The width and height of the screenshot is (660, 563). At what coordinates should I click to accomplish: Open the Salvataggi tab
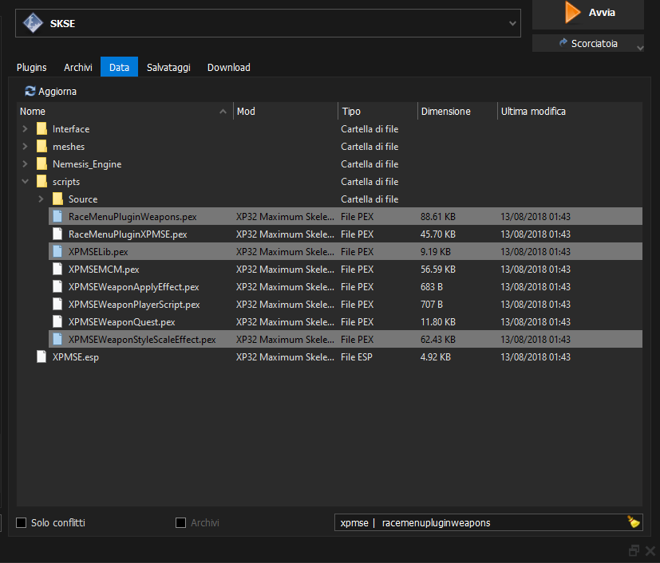point(168,67)
